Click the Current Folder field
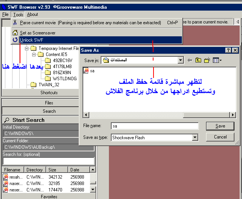The width and height of the screenshot is (242, 199). click(48, 147)
